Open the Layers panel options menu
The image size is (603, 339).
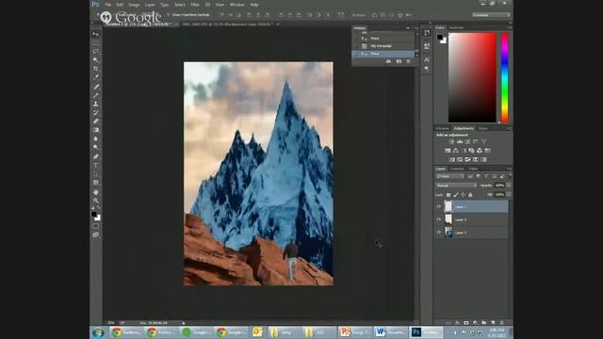[509, 169]
